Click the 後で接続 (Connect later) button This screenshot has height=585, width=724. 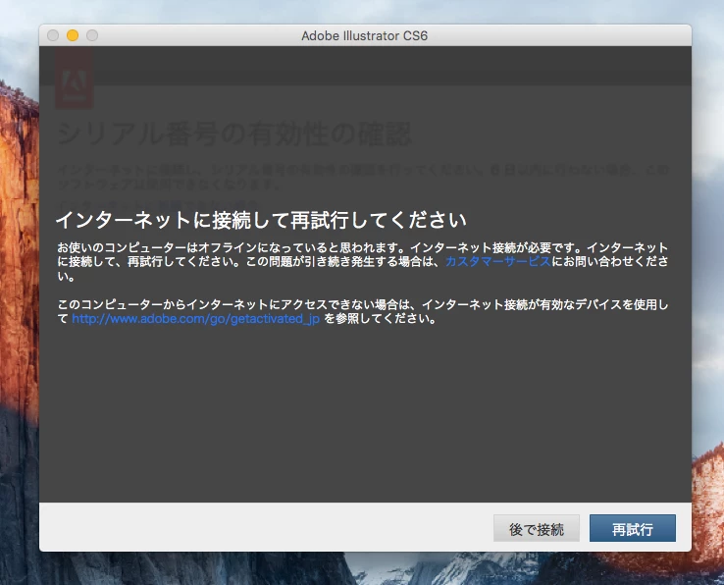536,528
